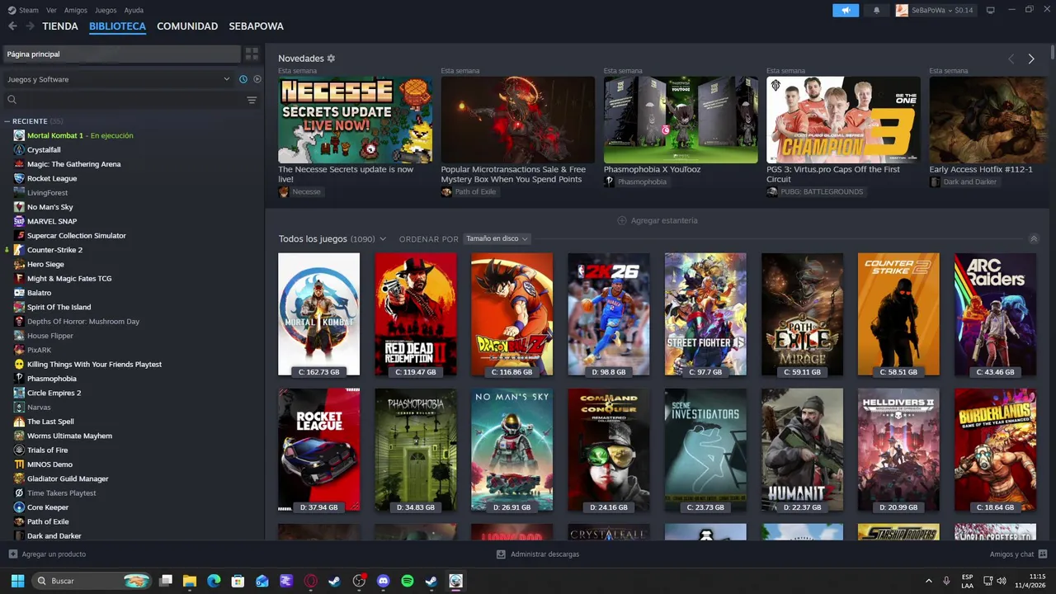
Task: Select Magic: The Gathering Arena in sidebar
Action: [x=74, y=164]
